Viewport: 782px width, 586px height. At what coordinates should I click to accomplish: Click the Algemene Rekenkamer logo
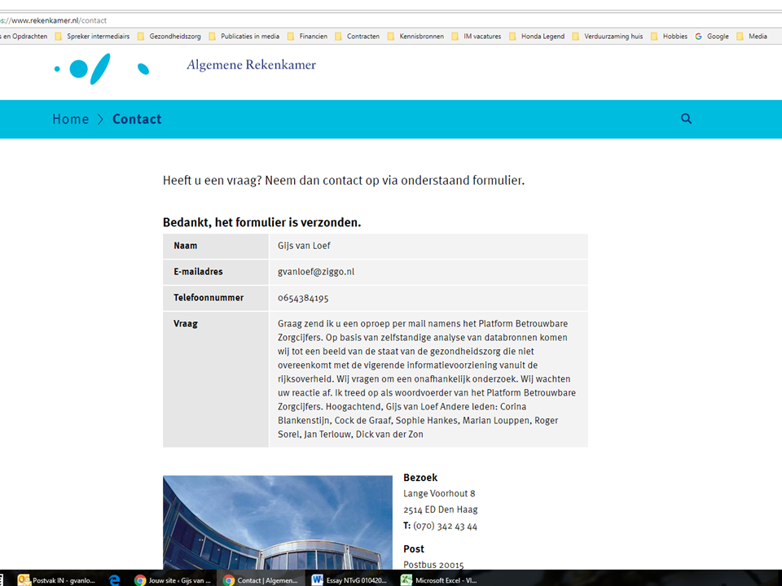101,68
